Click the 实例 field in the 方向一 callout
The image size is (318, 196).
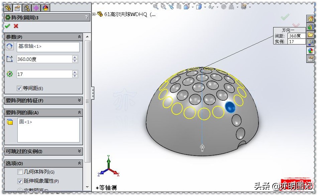pyautogui.click(x=297, y=41)
